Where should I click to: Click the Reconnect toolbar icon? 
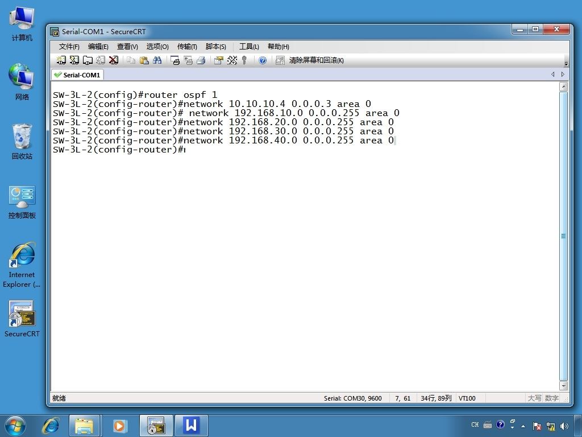click(101, 60)
